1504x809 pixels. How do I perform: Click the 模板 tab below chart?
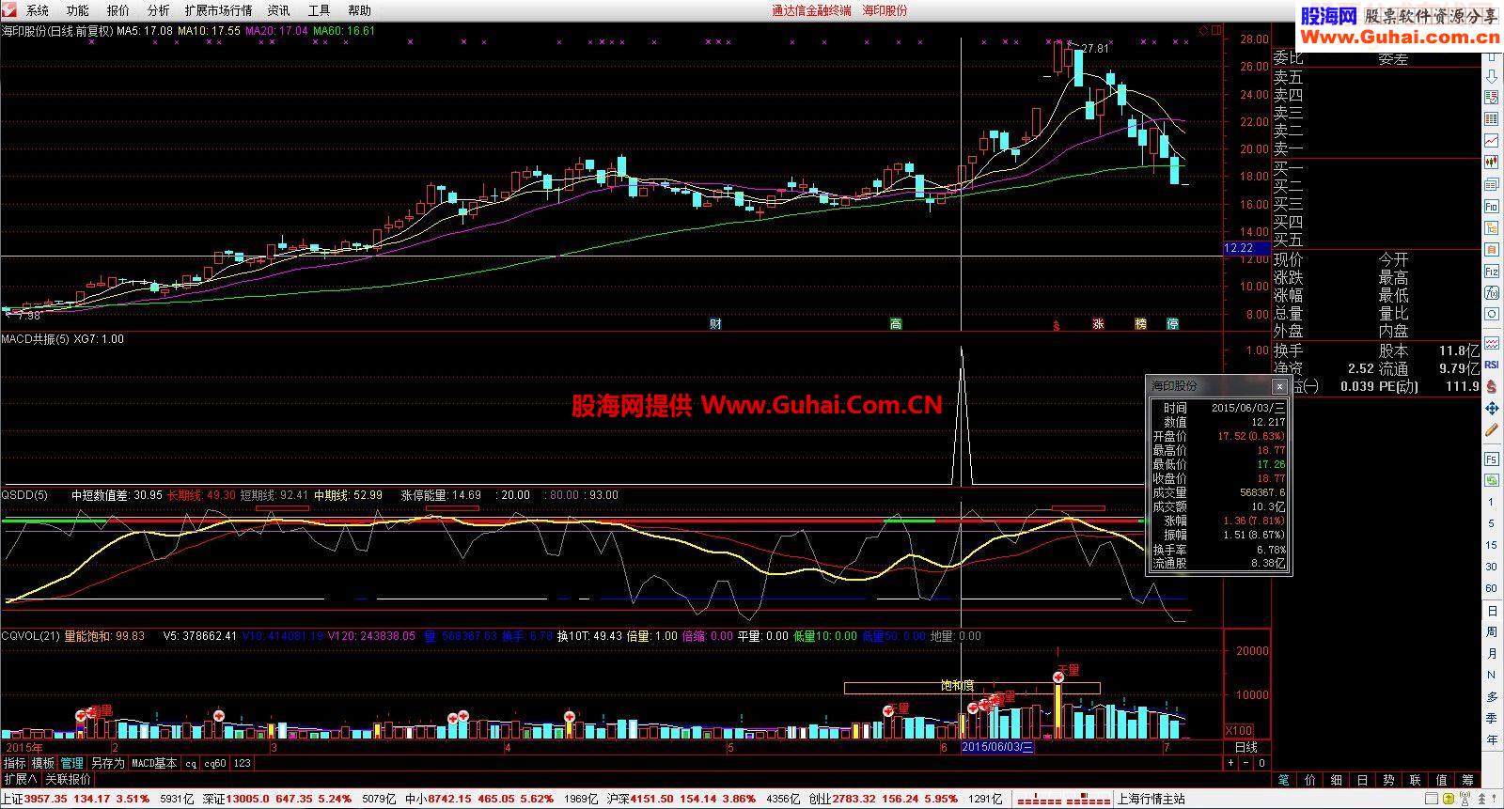click(x=43, y=763)
